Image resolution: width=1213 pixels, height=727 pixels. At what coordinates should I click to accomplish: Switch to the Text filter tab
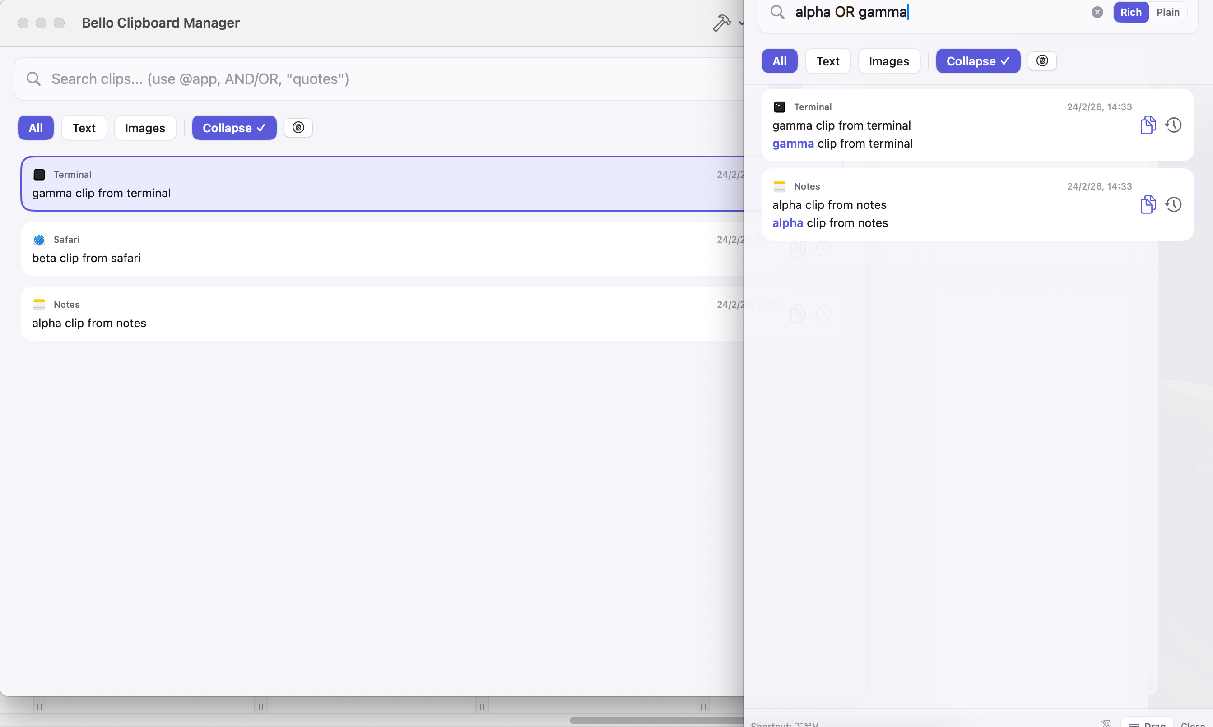84,127
